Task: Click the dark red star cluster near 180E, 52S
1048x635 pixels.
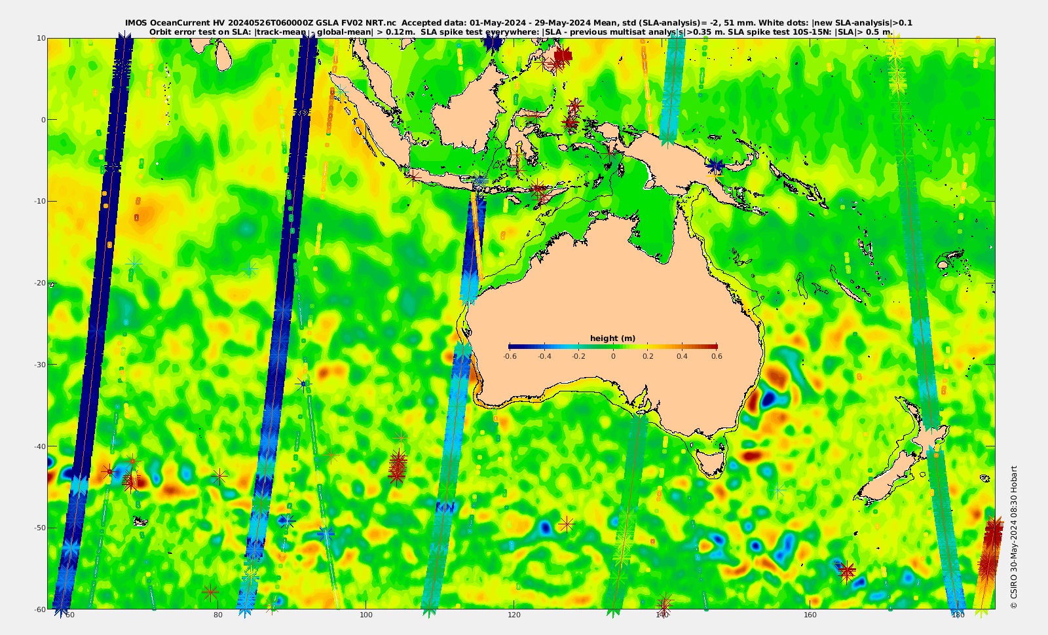Action: coord(990,548)
